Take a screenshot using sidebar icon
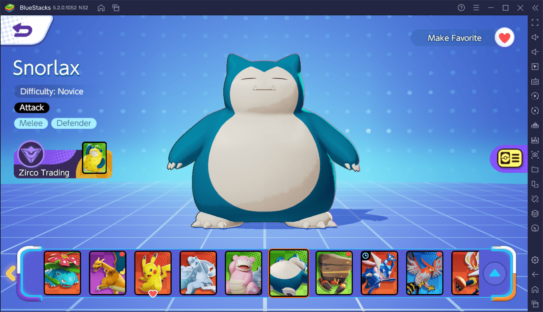Screen dimensions: 543x312 [535, 155]
